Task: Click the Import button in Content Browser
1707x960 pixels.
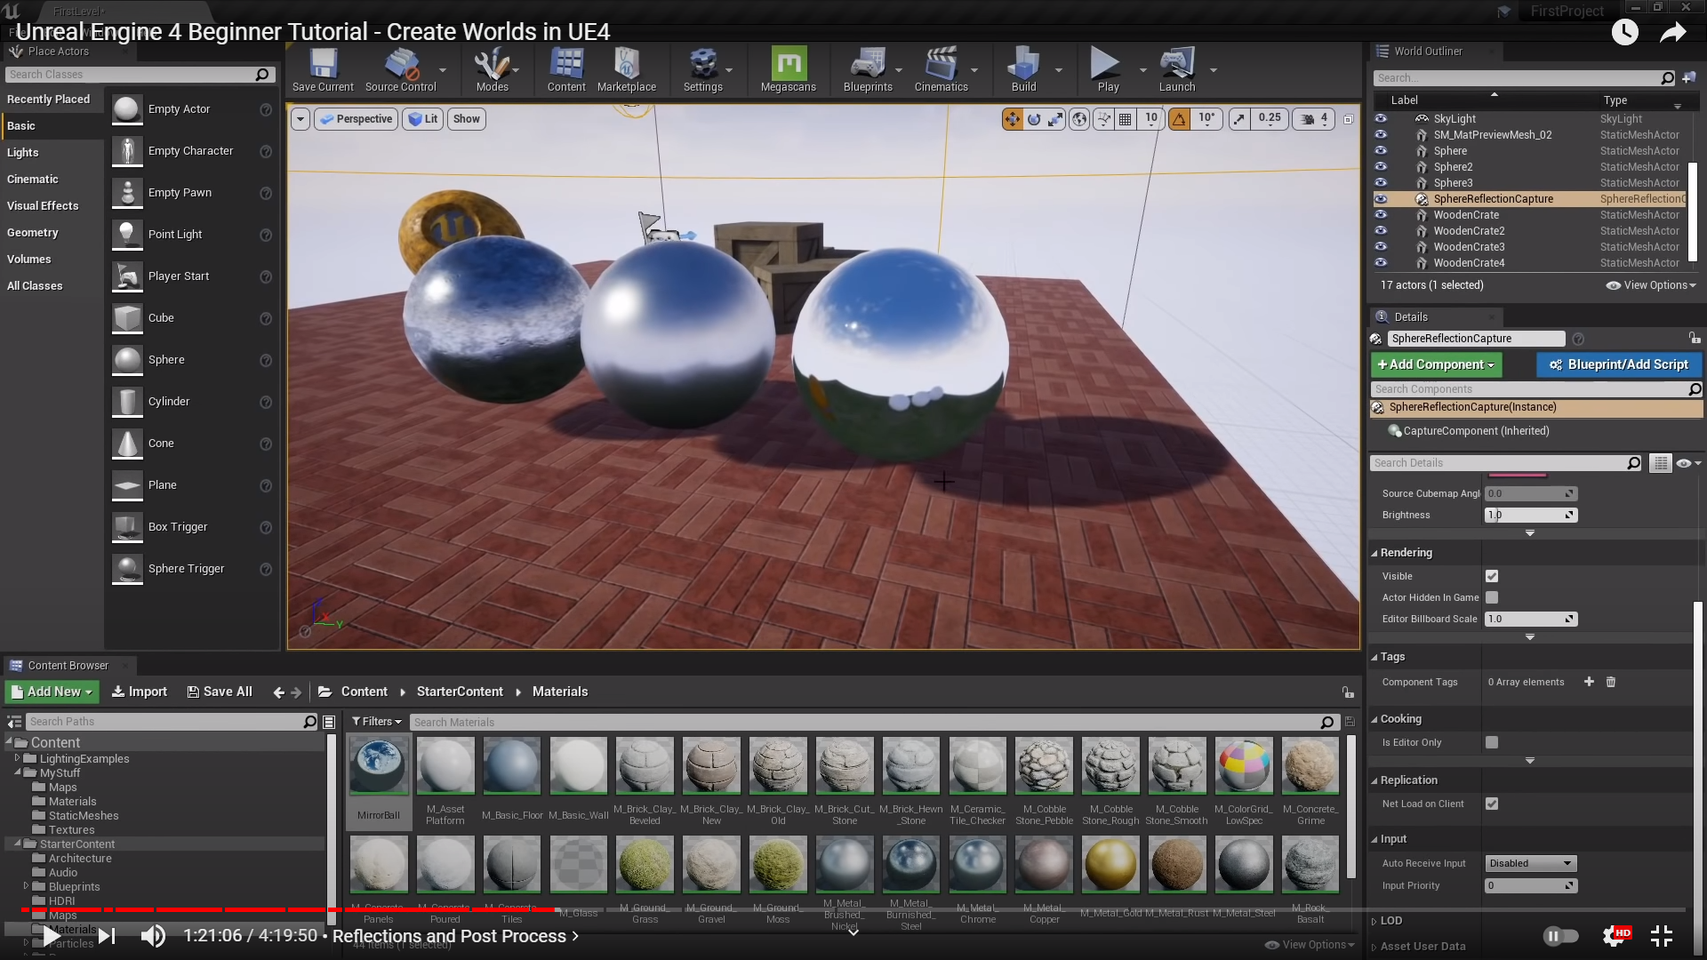Action: (x=140, y=692)
